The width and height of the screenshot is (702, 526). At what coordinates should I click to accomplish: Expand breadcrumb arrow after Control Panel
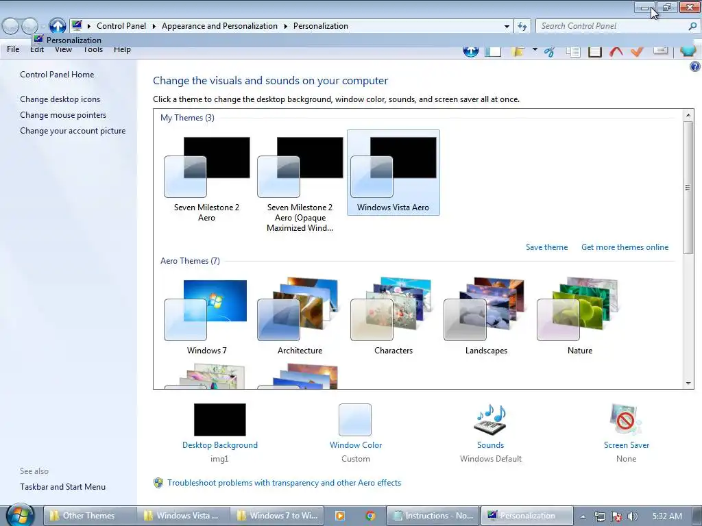[x=154, y=27]
